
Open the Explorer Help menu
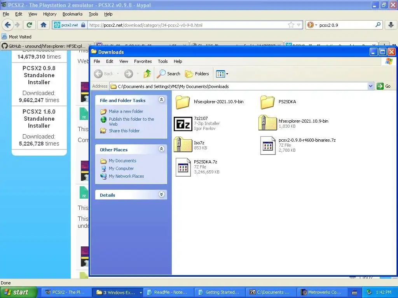(178, 61)
